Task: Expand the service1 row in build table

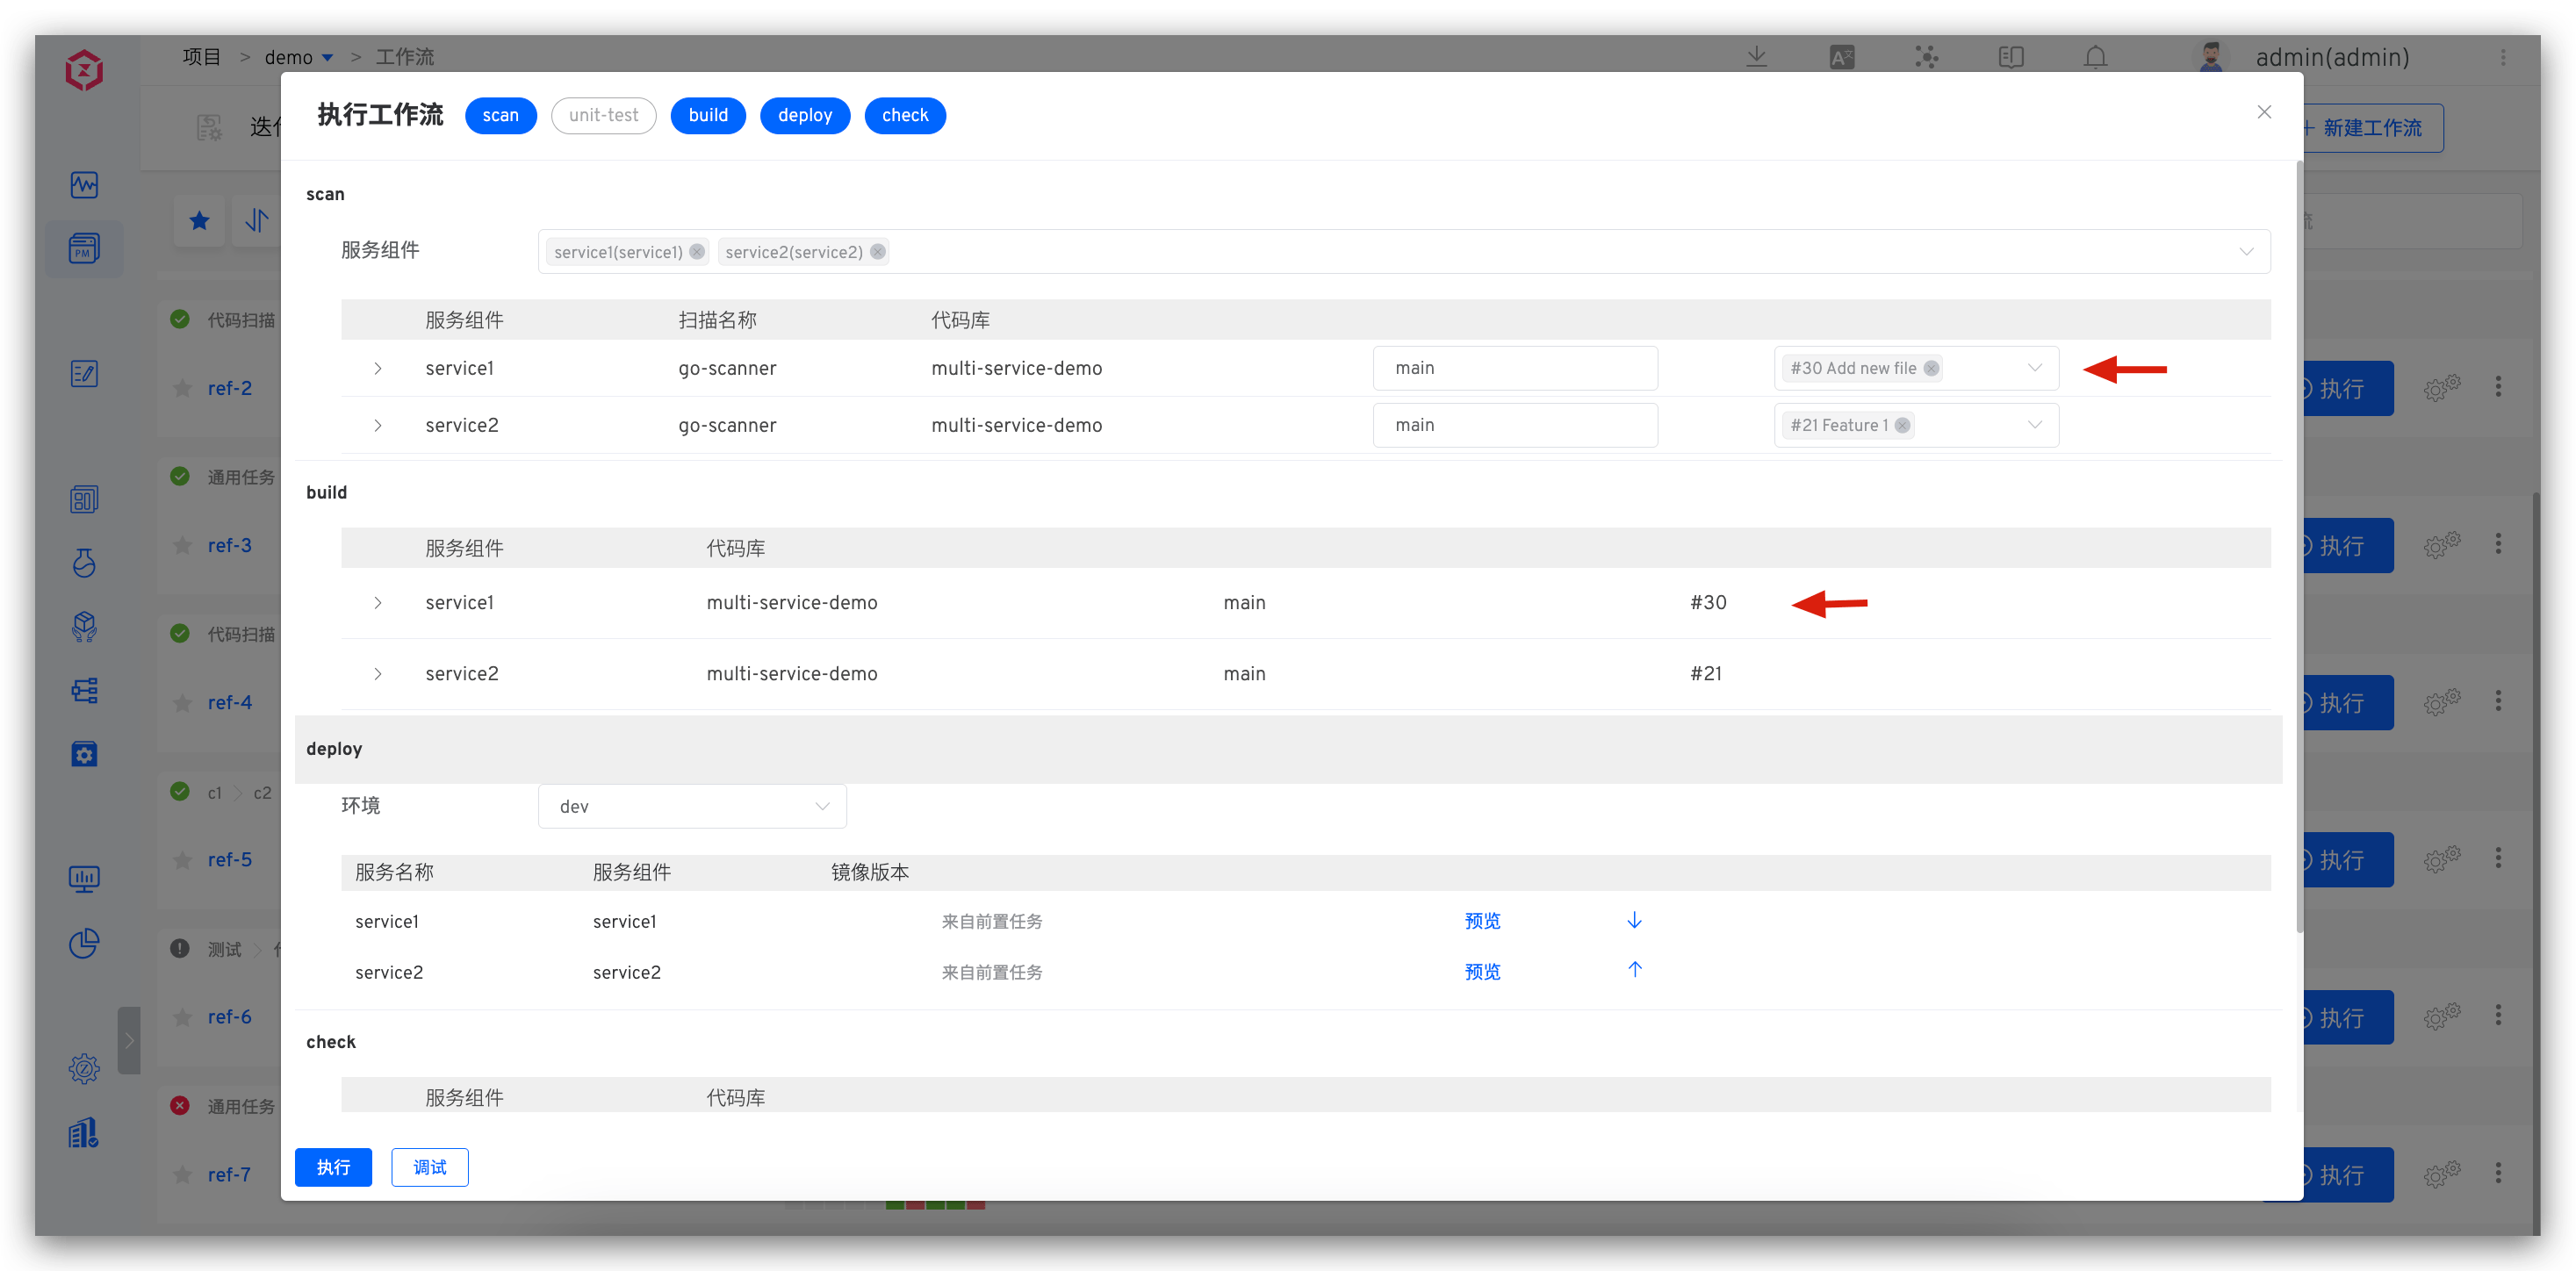Action: (378, 602)
